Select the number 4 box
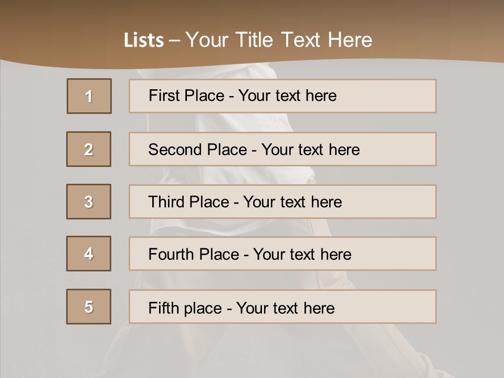 (89, 254)
